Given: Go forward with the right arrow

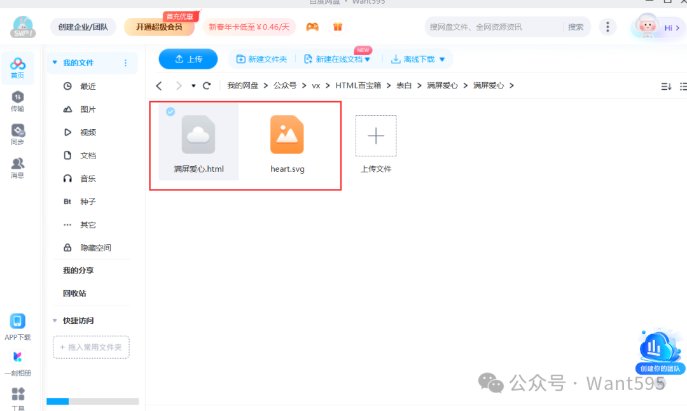Looking at the screenshot, I should pyautogui.click(x=178, y=86).
